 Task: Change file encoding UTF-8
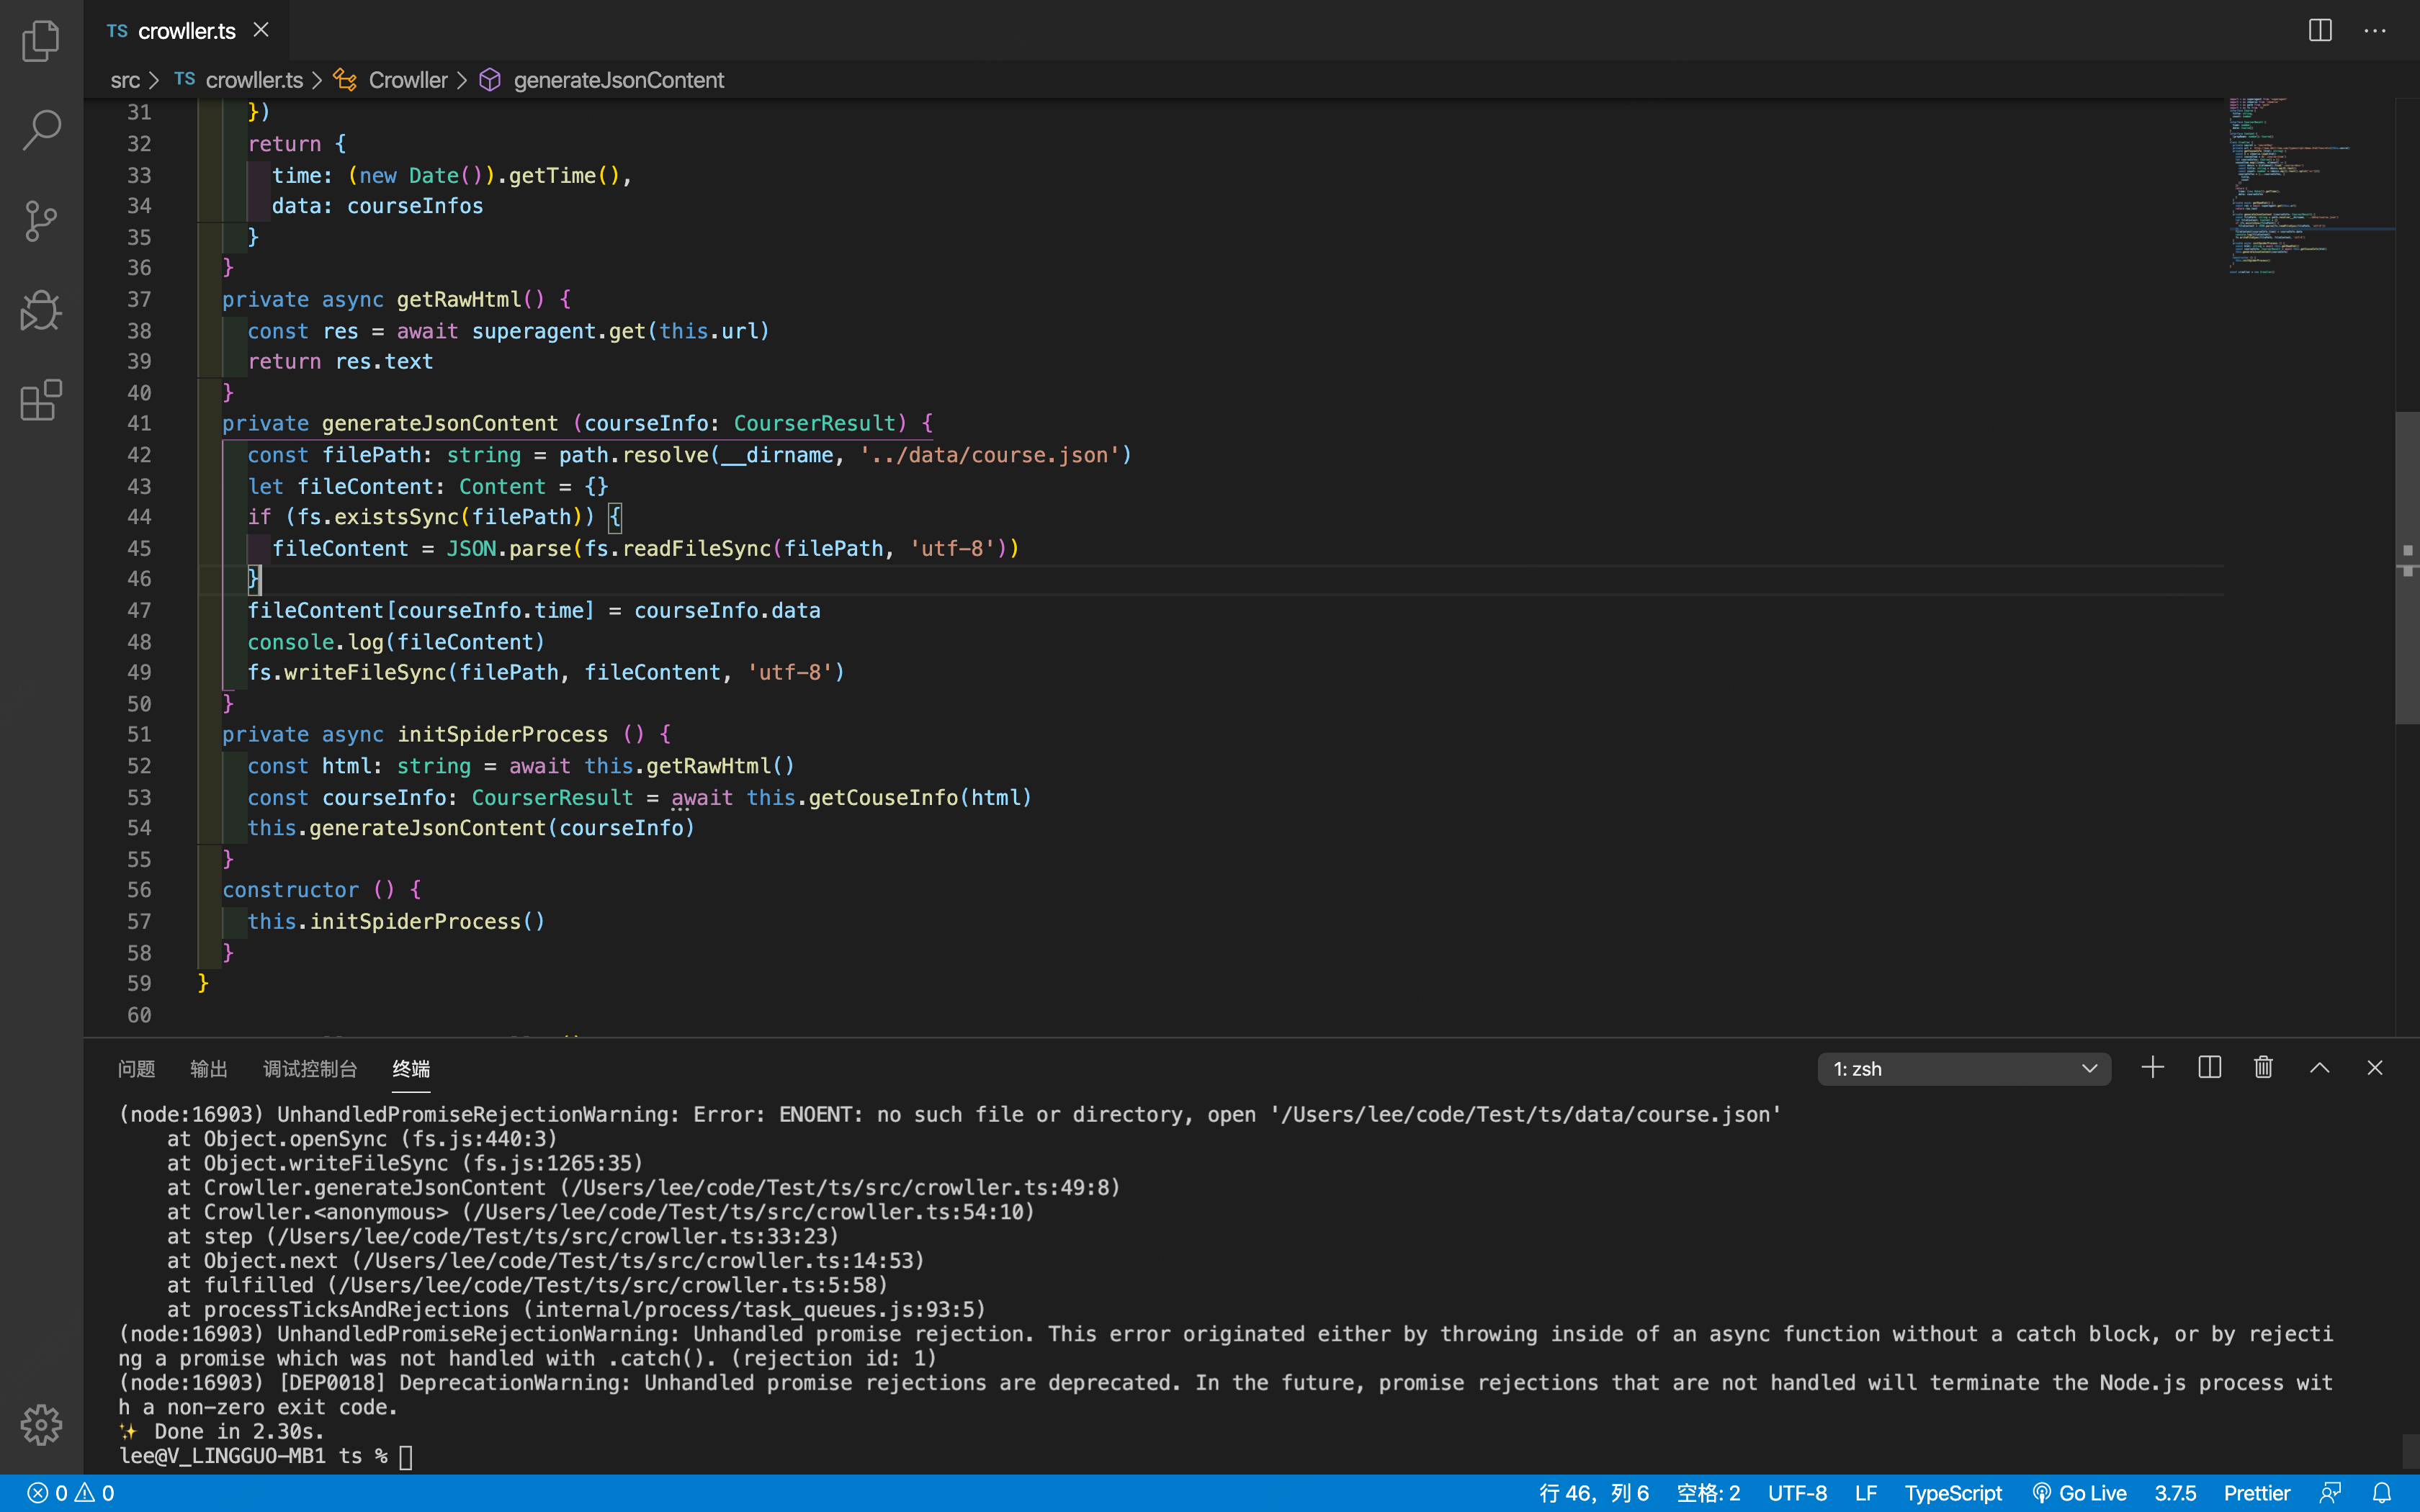pos(1797,1493)
